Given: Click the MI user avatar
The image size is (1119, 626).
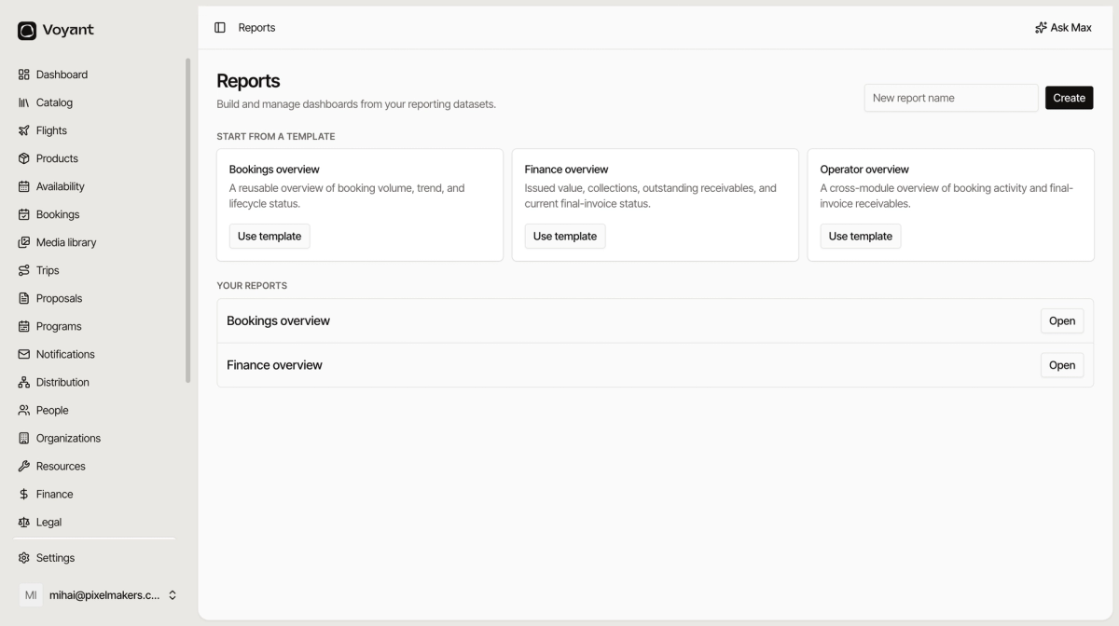Looking at the screenshot, I should click(x=31, y=595).
